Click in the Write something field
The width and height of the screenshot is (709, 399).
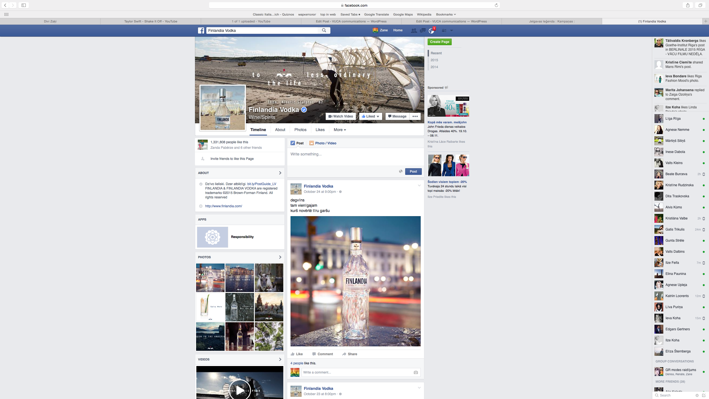356,157
